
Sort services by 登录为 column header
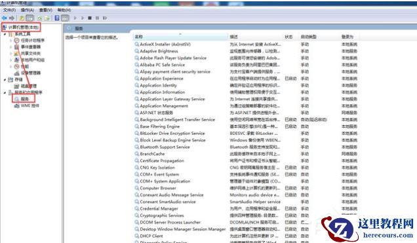pos(349,37)
